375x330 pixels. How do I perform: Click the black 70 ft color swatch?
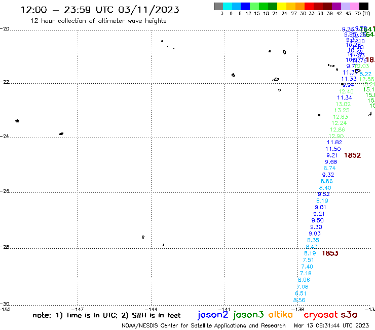(363, 7)
